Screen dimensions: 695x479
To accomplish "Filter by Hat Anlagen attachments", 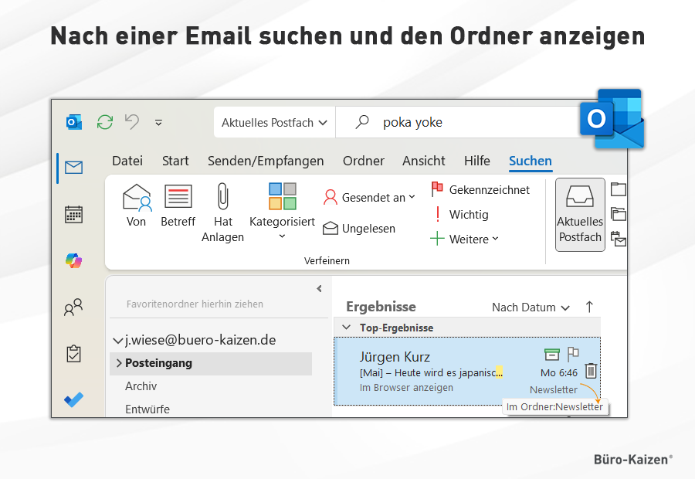I will click(x=222, y=213).
